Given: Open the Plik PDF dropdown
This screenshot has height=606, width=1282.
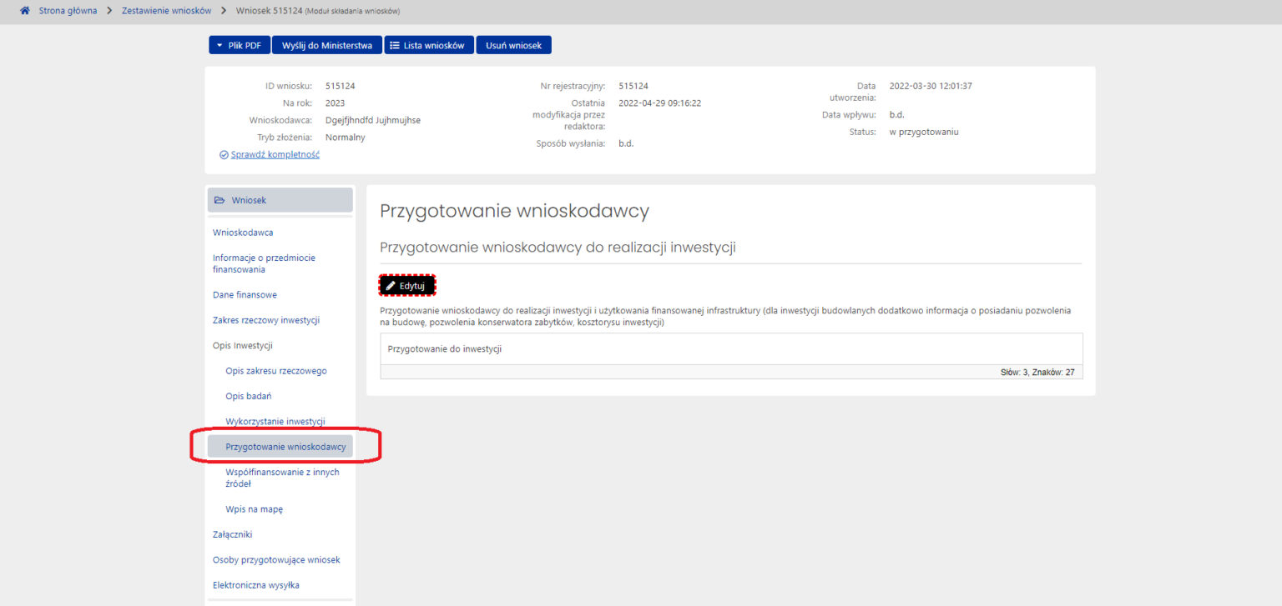Looking at the screenshot, I should pos(240,46).
